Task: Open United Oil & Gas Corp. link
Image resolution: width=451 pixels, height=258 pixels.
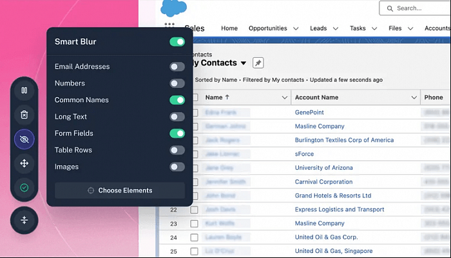Action: (x=326, y=237)
